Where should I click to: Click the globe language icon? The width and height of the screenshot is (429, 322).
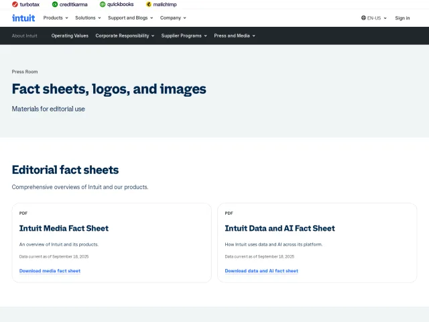pyautogui.click(x=363, y=18)
